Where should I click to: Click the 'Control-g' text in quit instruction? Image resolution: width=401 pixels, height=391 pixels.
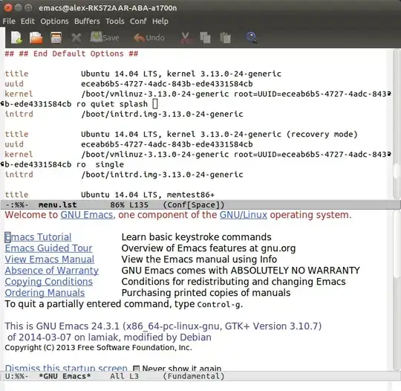(219, 305)
